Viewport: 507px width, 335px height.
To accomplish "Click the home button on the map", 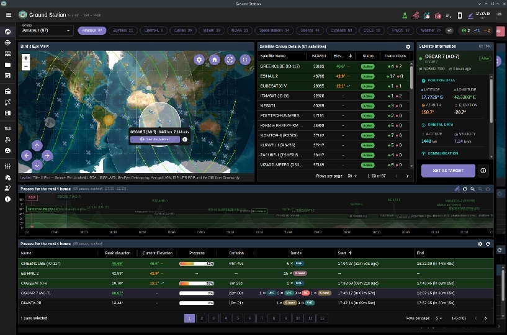I will coord(214,60).
